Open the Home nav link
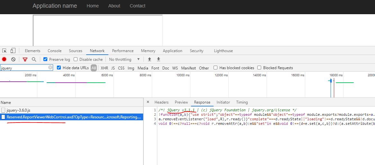The image size is (375, 165). [x=93, y=6]
